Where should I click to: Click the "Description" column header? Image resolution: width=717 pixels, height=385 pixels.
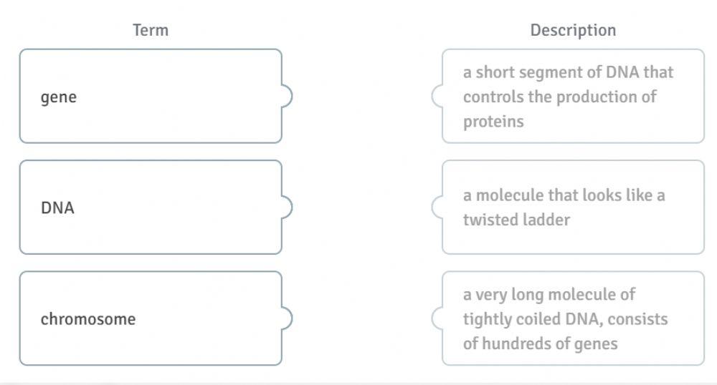click(x=573, y=30)
